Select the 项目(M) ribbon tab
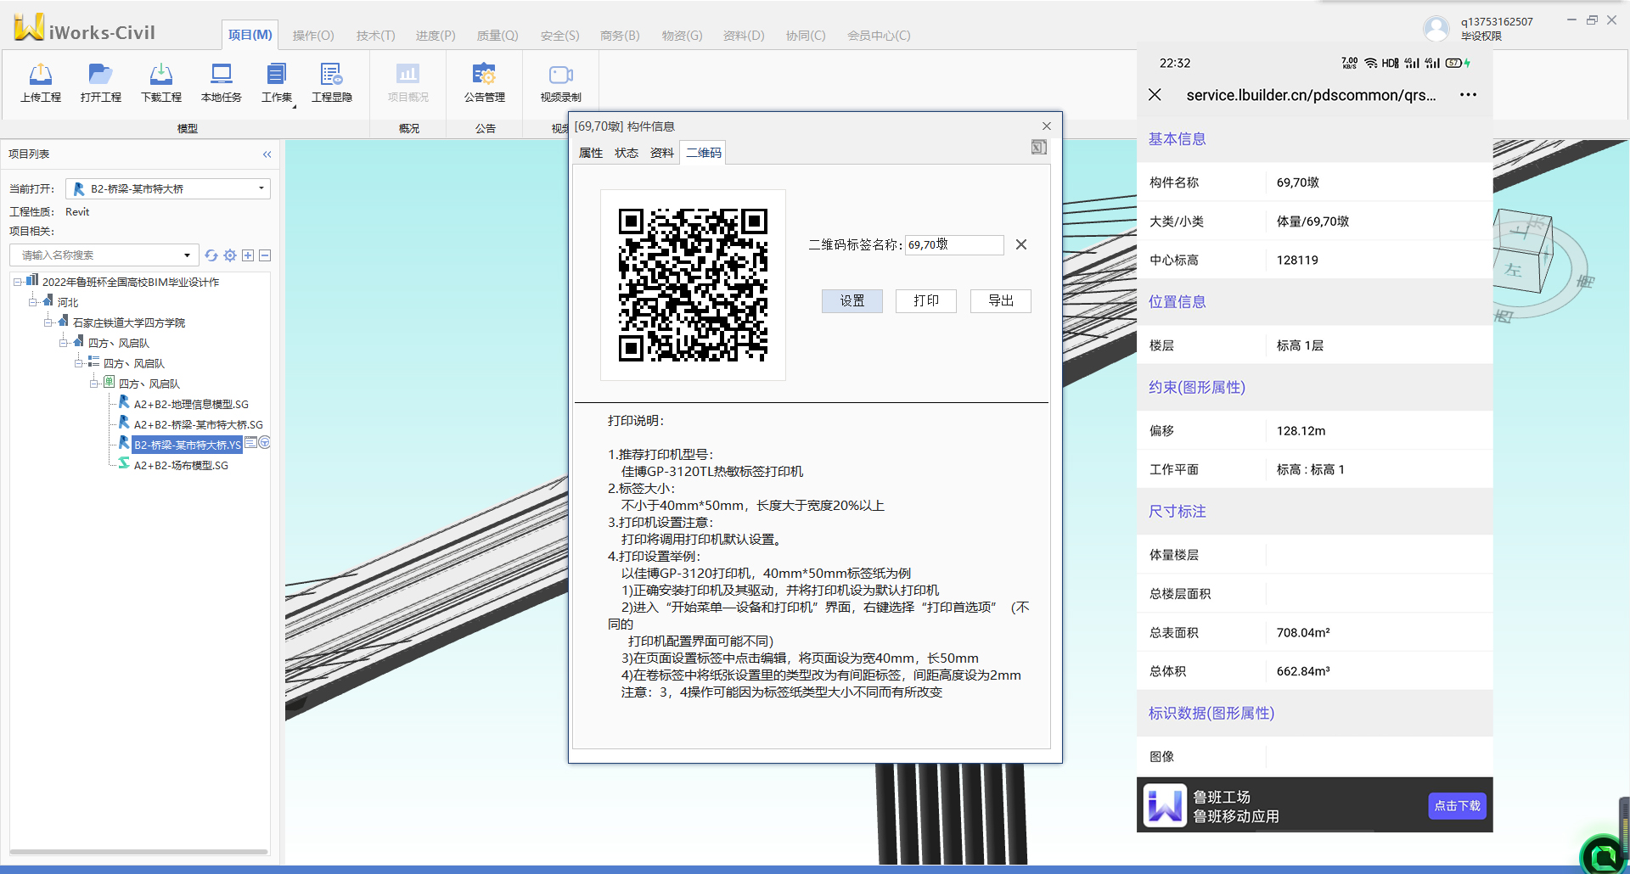The image size is (1630, 874). tap(250, 35)
